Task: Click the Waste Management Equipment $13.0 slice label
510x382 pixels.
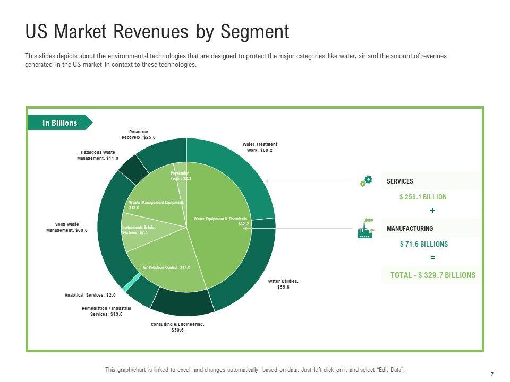Action: (x=156, y=205)
